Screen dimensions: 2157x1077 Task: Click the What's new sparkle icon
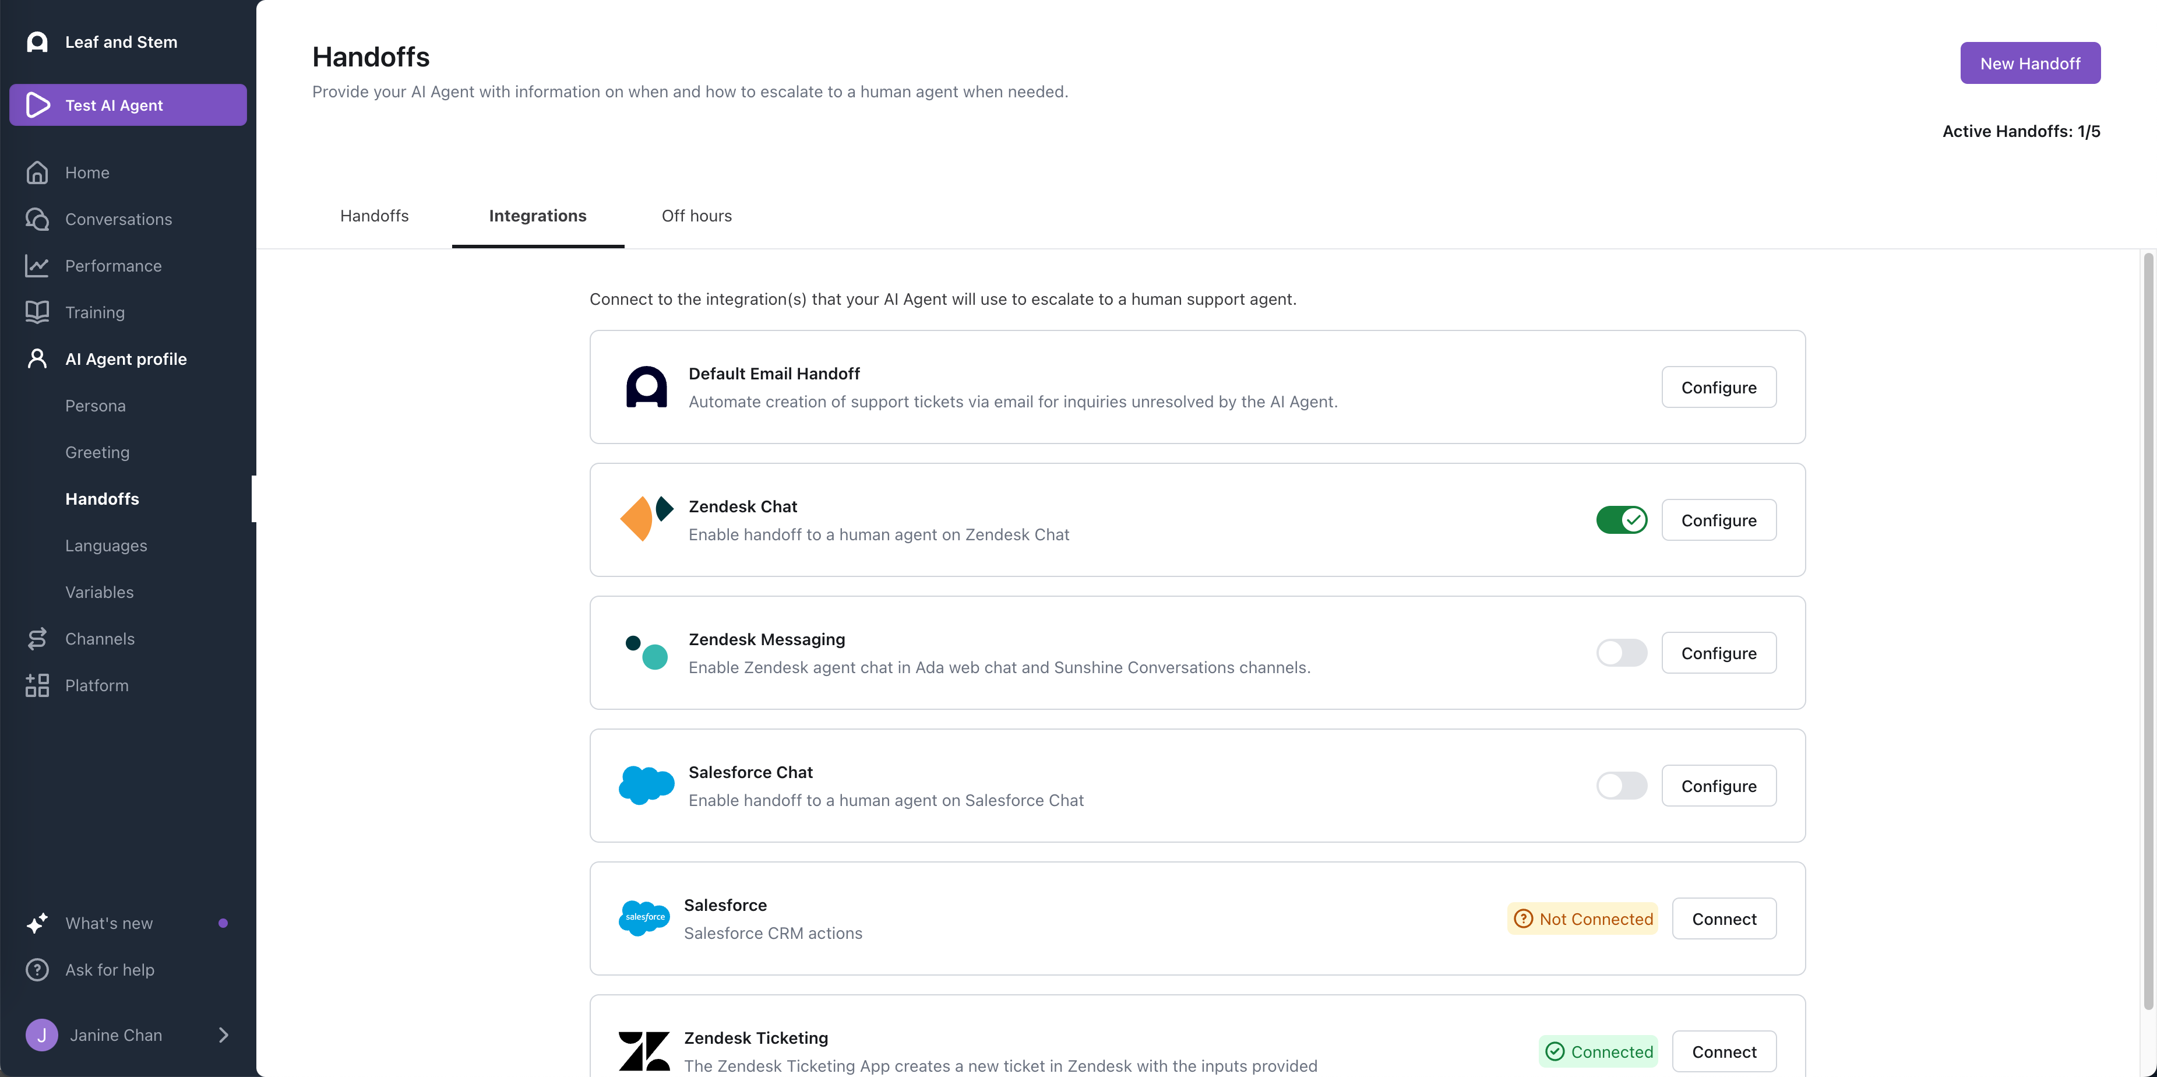[37, 923]
